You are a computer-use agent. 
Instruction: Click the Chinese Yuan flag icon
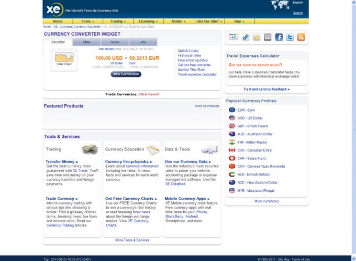pyautogui.click(x=232, y=166)
